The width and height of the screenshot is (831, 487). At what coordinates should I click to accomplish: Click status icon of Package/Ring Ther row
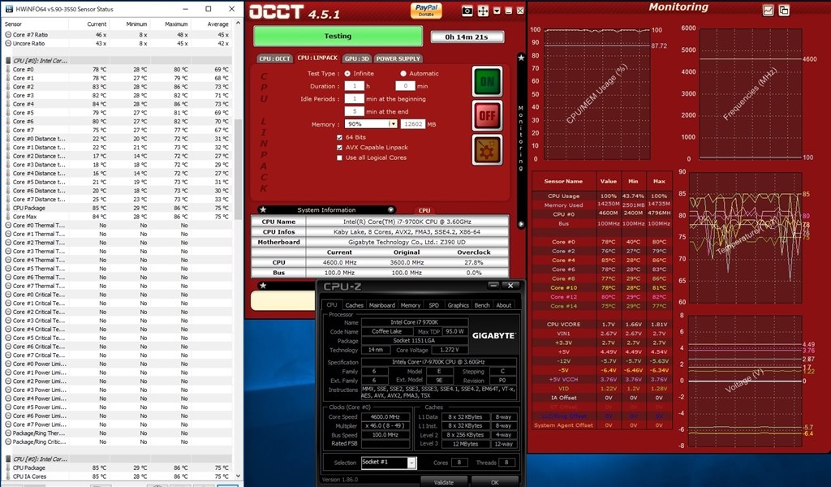coord(8,433)
